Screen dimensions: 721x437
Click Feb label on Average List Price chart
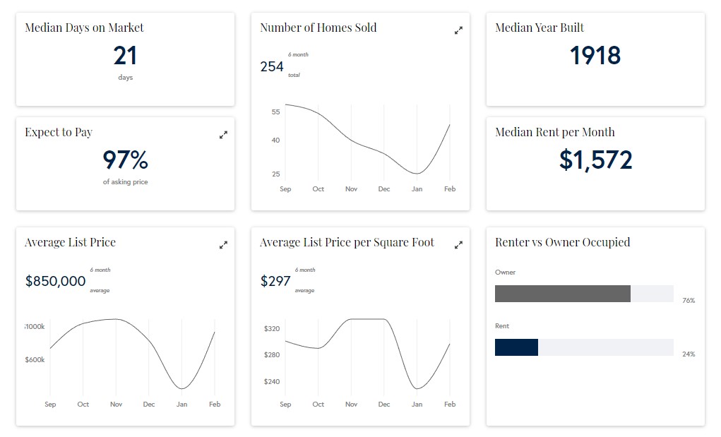point(215,405)
